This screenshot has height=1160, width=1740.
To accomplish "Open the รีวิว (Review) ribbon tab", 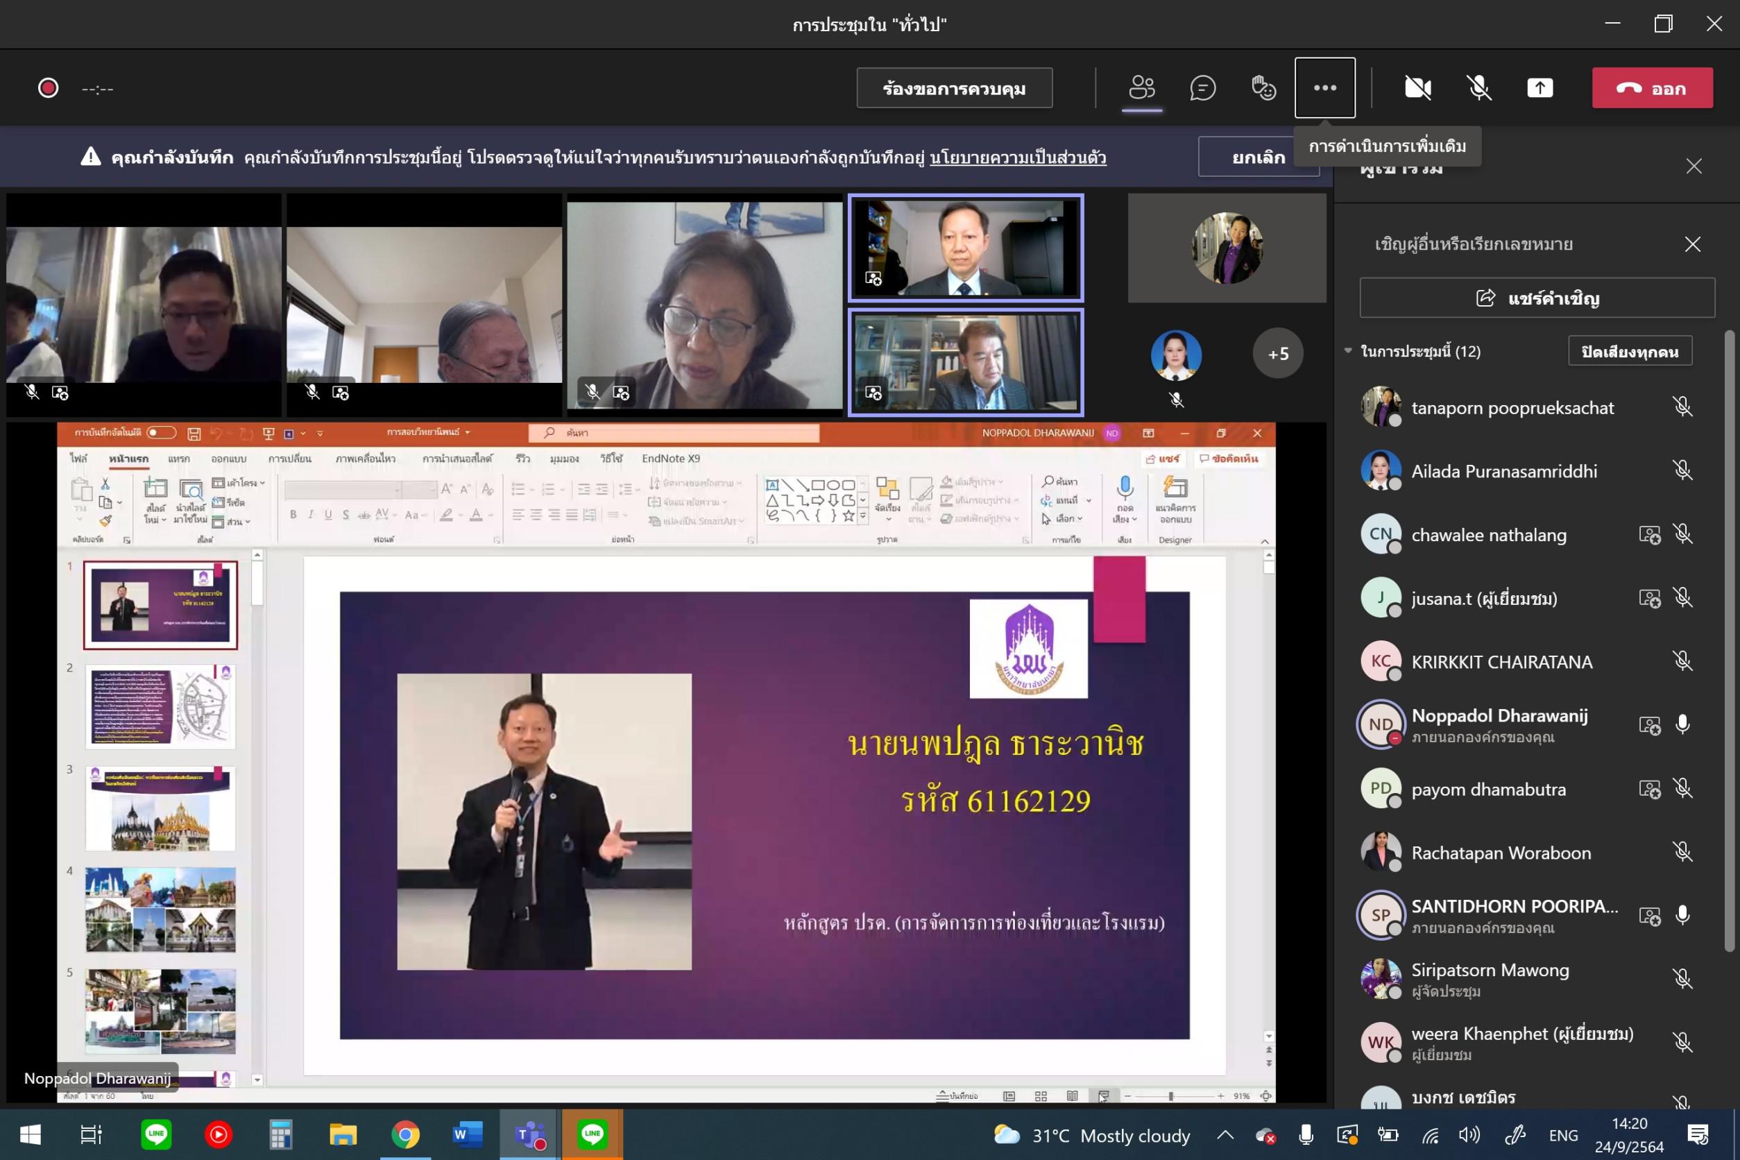I will coord(523,459).
